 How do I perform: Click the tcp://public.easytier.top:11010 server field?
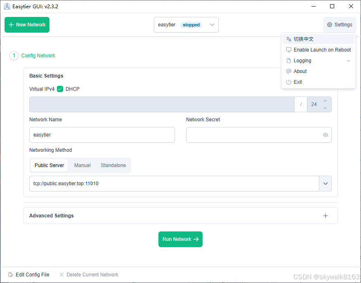(174, 184)
